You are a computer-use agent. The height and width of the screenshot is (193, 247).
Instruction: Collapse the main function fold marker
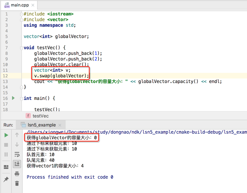22,98
